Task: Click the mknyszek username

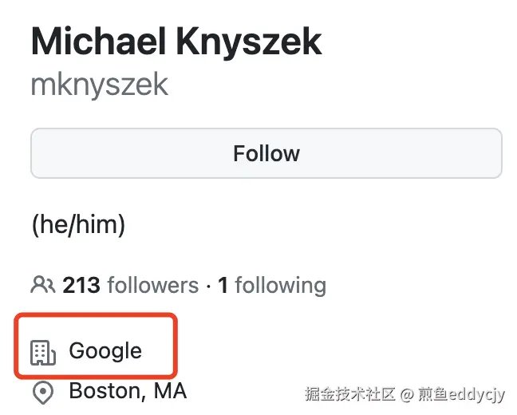Action: (99, 84)
